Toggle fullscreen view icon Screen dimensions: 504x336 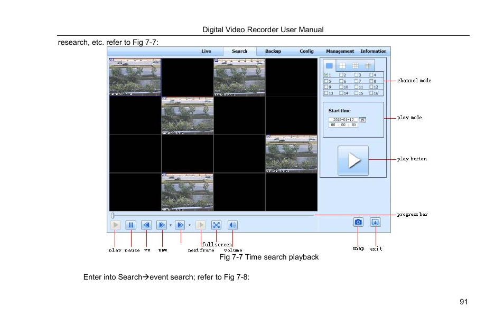[216, 225]
